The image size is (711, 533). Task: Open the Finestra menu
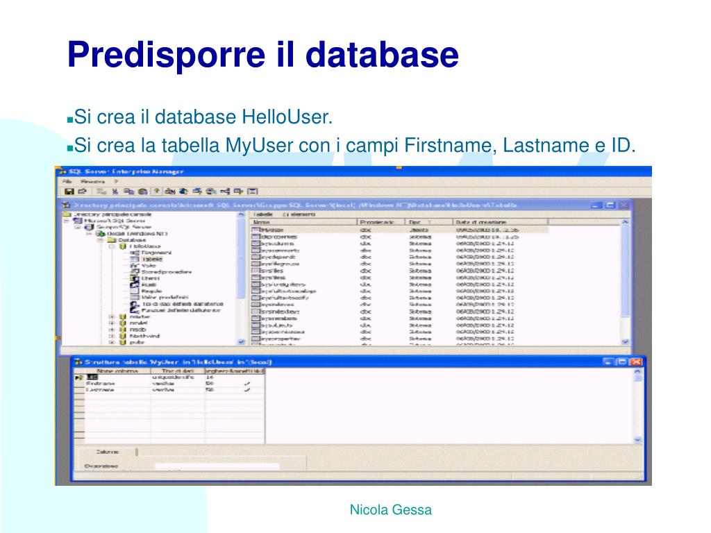pos(92,181)
